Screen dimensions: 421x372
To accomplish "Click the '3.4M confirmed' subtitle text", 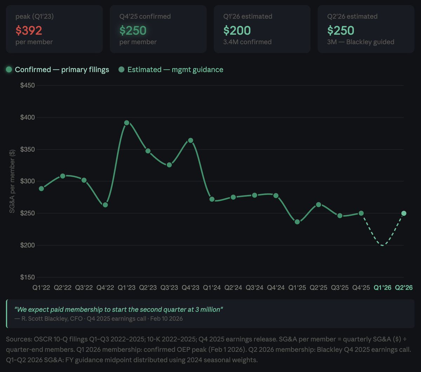I will (x=247, y=42).
